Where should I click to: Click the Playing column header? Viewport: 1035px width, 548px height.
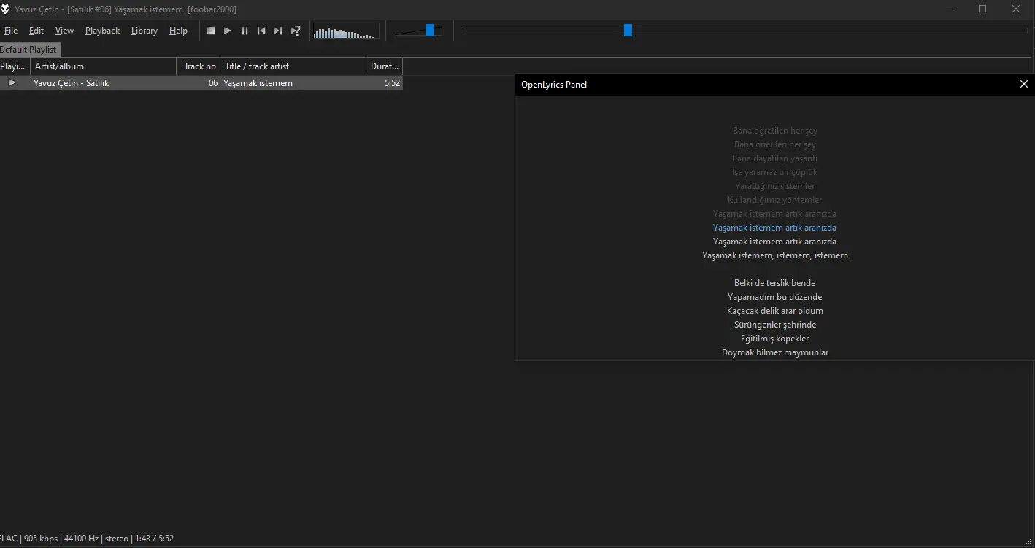pos(15,66)
